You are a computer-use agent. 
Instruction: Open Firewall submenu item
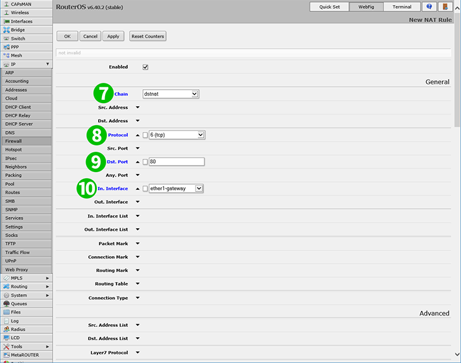(x=27, y=141)
